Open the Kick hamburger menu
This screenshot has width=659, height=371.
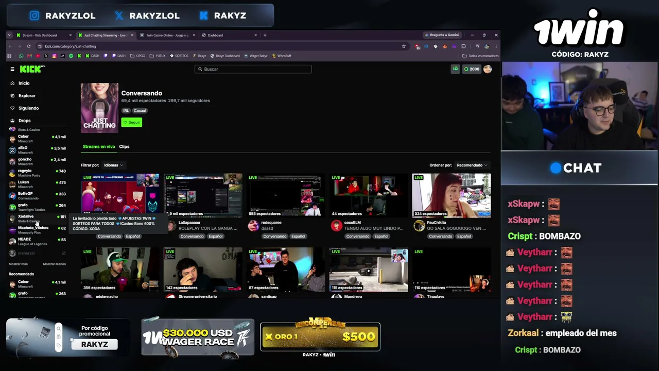coord(12,69)
